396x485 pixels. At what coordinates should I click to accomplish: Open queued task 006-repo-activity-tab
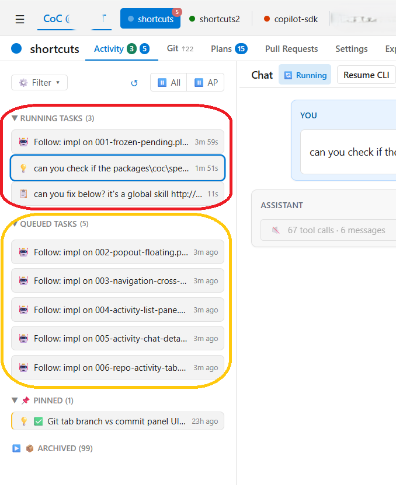point(118,367)
